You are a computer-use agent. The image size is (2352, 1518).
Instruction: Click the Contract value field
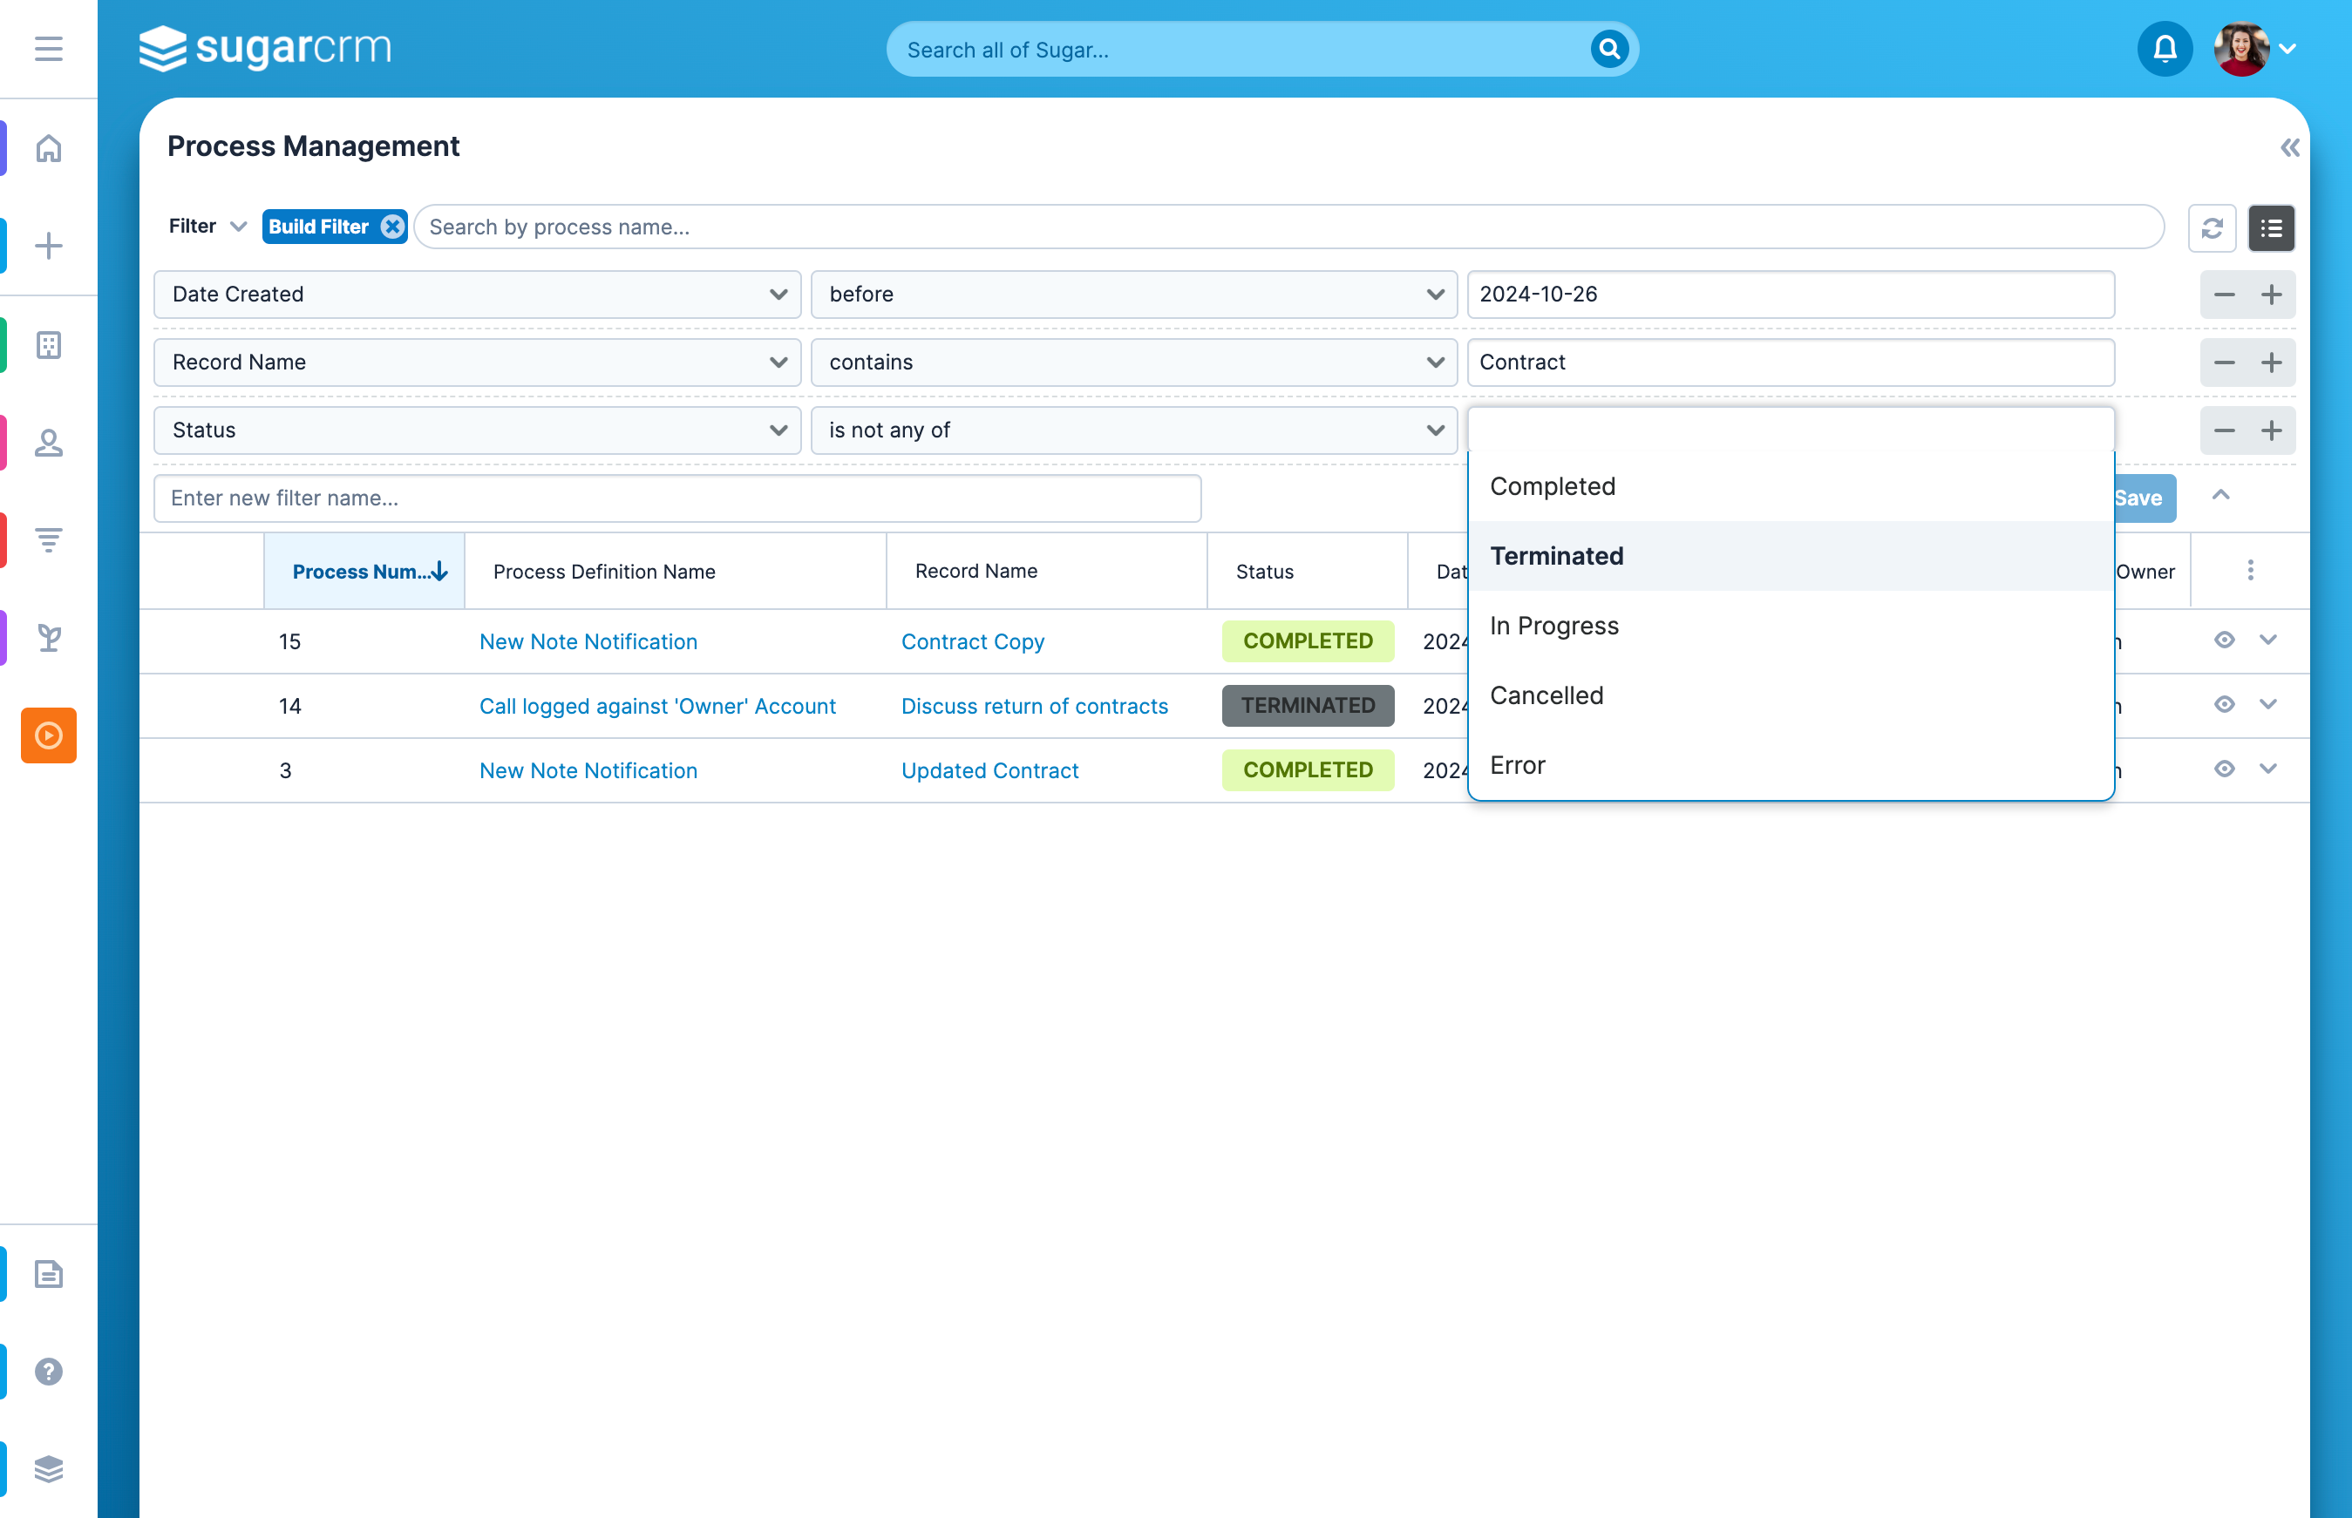[x=1791, y=363]
